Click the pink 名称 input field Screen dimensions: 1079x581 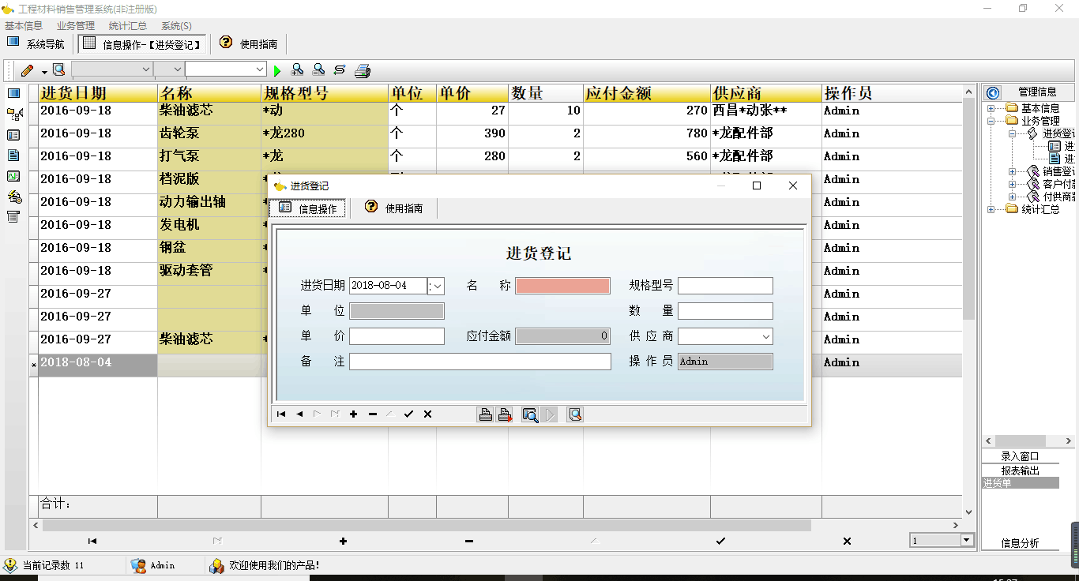pos(562,286)
